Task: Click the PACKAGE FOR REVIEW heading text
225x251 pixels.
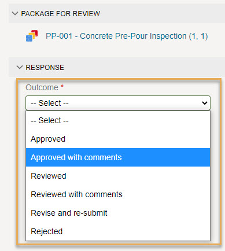Action: [61, 14]
